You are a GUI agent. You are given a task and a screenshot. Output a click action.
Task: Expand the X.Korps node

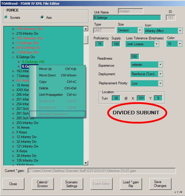pos(13,151)
